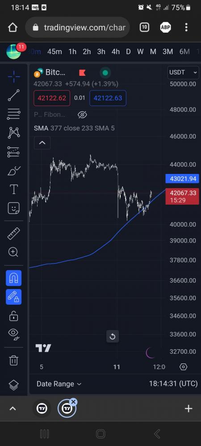The image size is (201, 446).
Task: Open the Fibonacci retracement tools group
Action: pyautogui.click(x=14, y=114)
